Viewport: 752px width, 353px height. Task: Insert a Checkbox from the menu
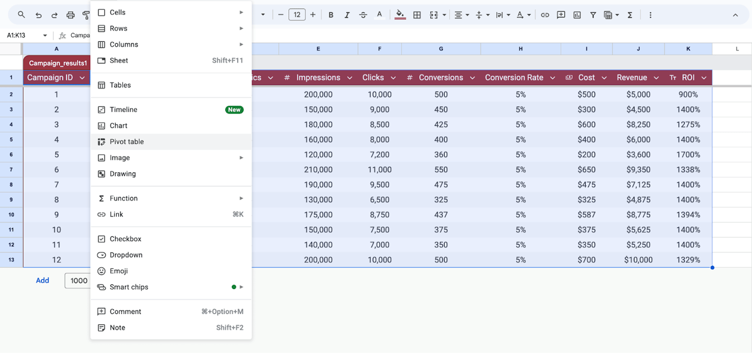tap(171, 239)
